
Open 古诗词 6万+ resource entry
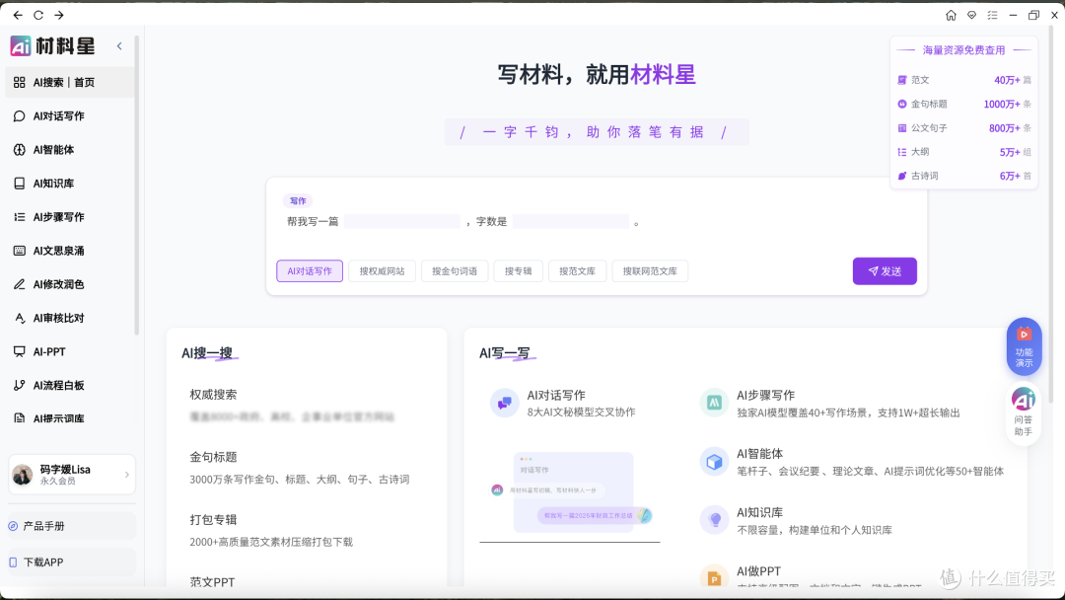pos(963,176)
